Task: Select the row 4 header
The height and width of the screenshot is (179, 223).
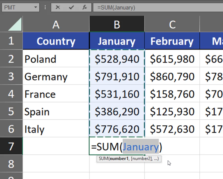Action: pyautogui.click(x=11, y=94)
